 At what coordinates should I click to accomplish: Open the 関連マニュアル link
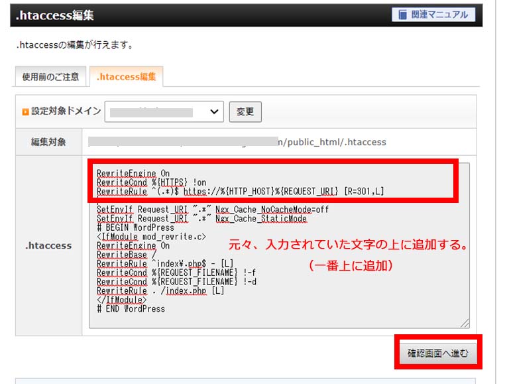point(439,15)
